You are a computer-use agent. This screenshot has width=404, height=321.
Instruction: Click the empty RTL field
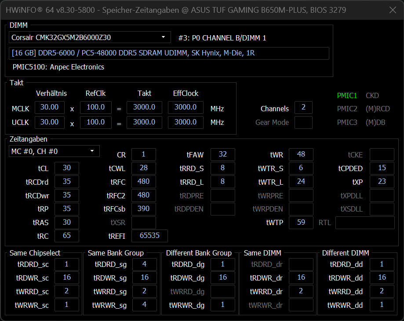[x=365, y=223]
